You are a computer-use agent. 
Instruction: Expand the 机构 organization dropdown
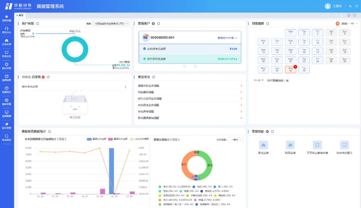click(x=111, y=24)
